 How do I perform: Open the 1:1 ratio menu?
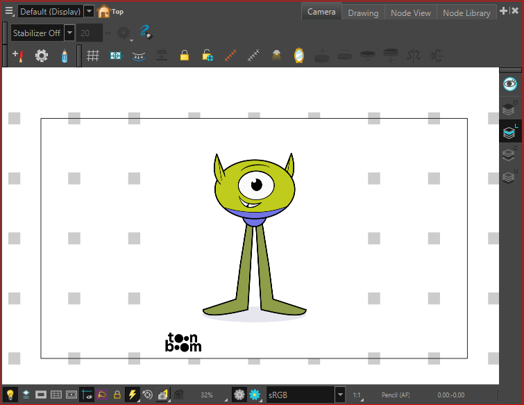click(357, 395)
